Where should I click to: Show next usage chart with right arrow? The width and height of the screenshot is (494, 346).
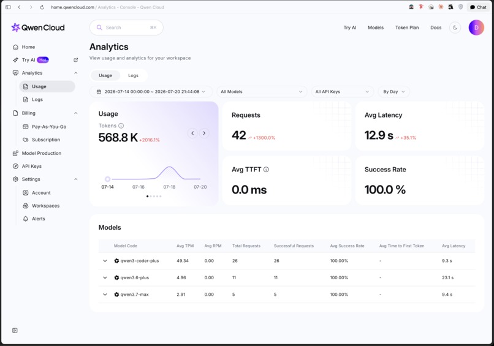tap(204, 133)
